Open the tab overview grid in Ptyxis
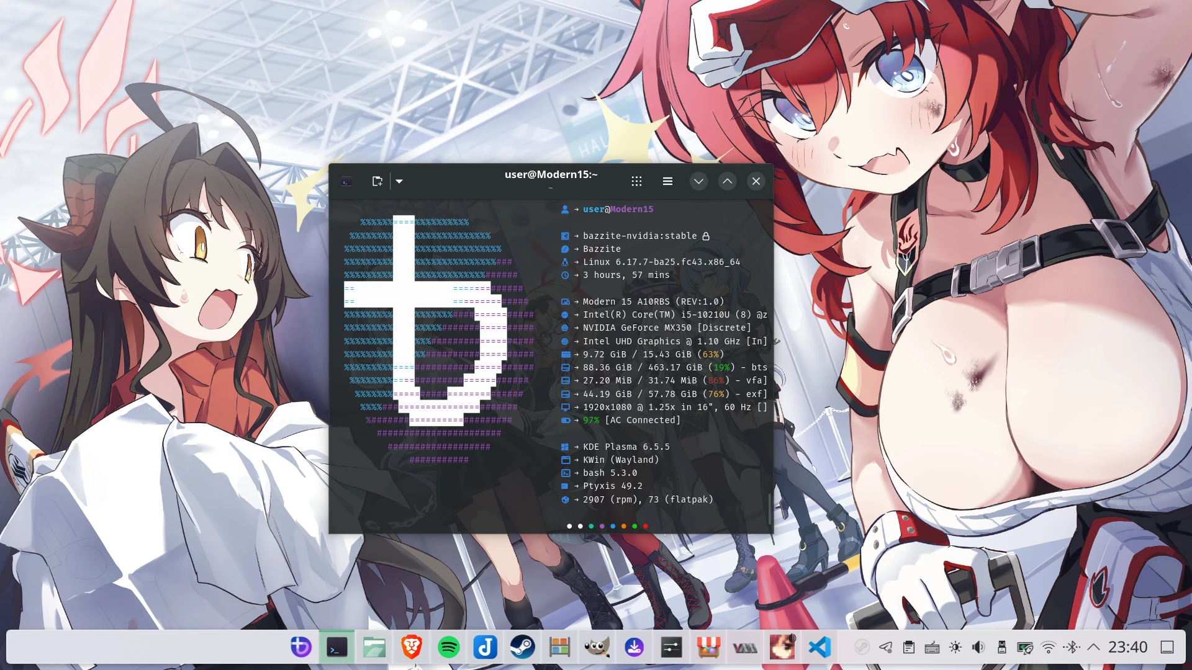The height and width of the screenshot is (670, 1192). (x=636, y=181)
